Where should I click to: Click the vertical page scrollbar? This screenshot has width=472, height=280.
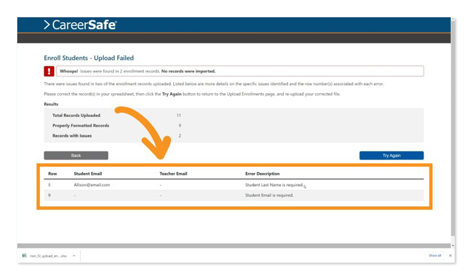(453, 128)
